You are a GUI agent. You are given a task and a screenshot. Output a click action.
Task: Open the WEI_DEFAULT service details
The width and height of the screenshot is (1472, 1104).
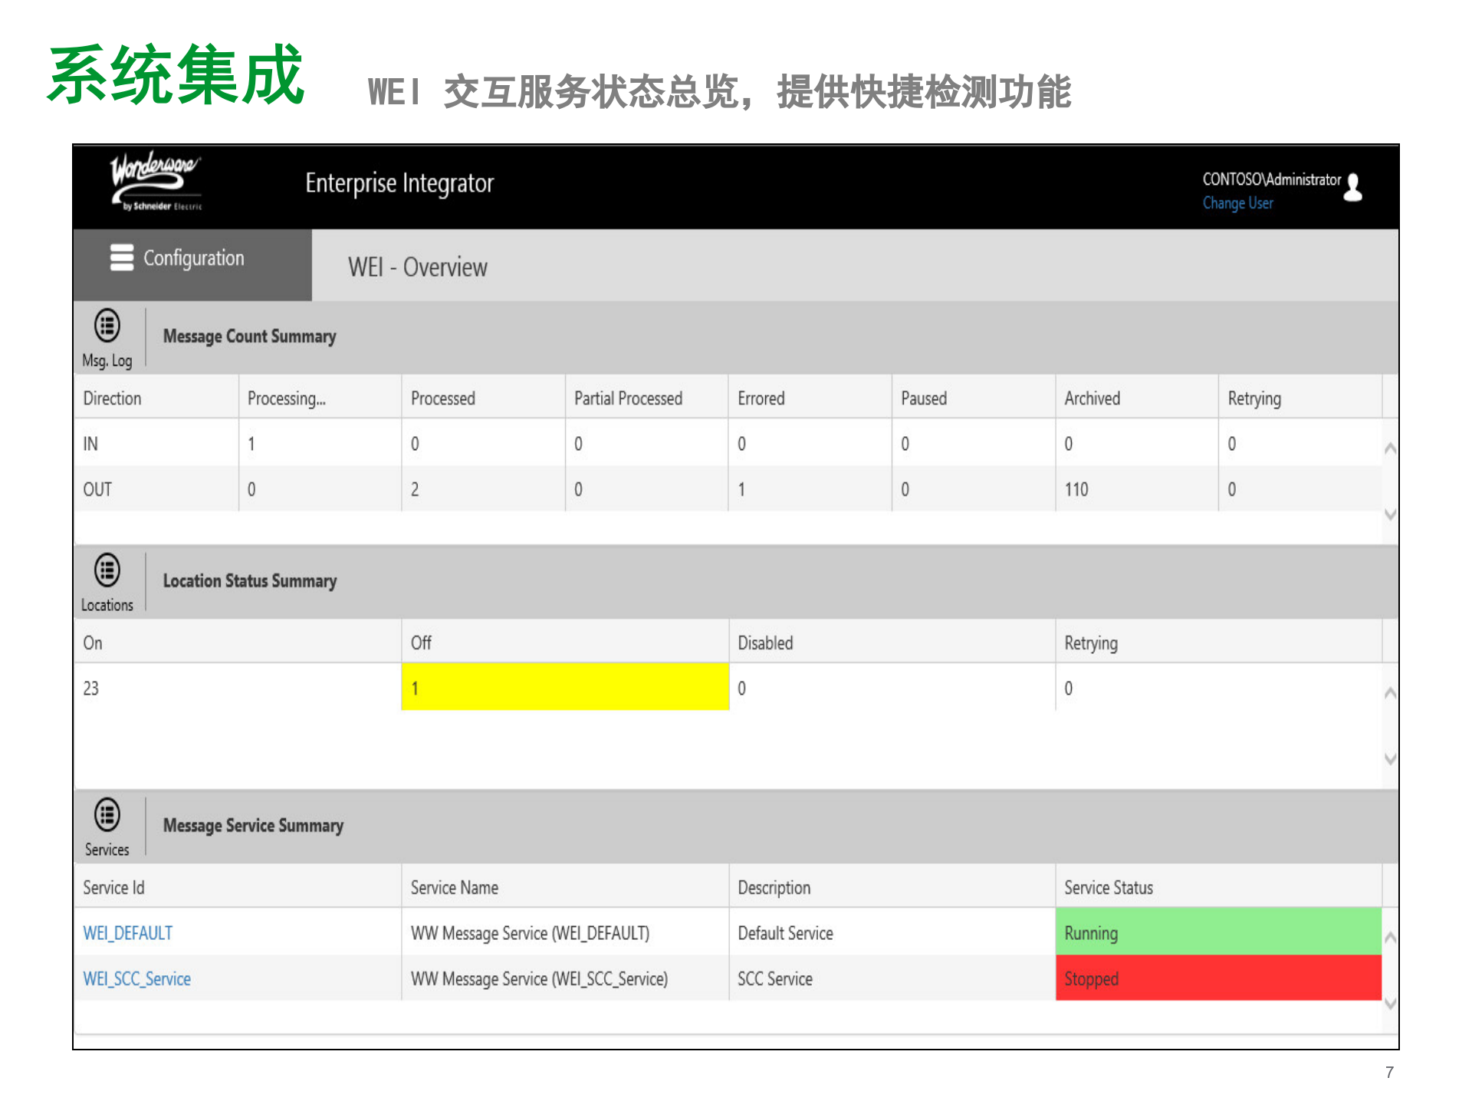tap(127, 933)
